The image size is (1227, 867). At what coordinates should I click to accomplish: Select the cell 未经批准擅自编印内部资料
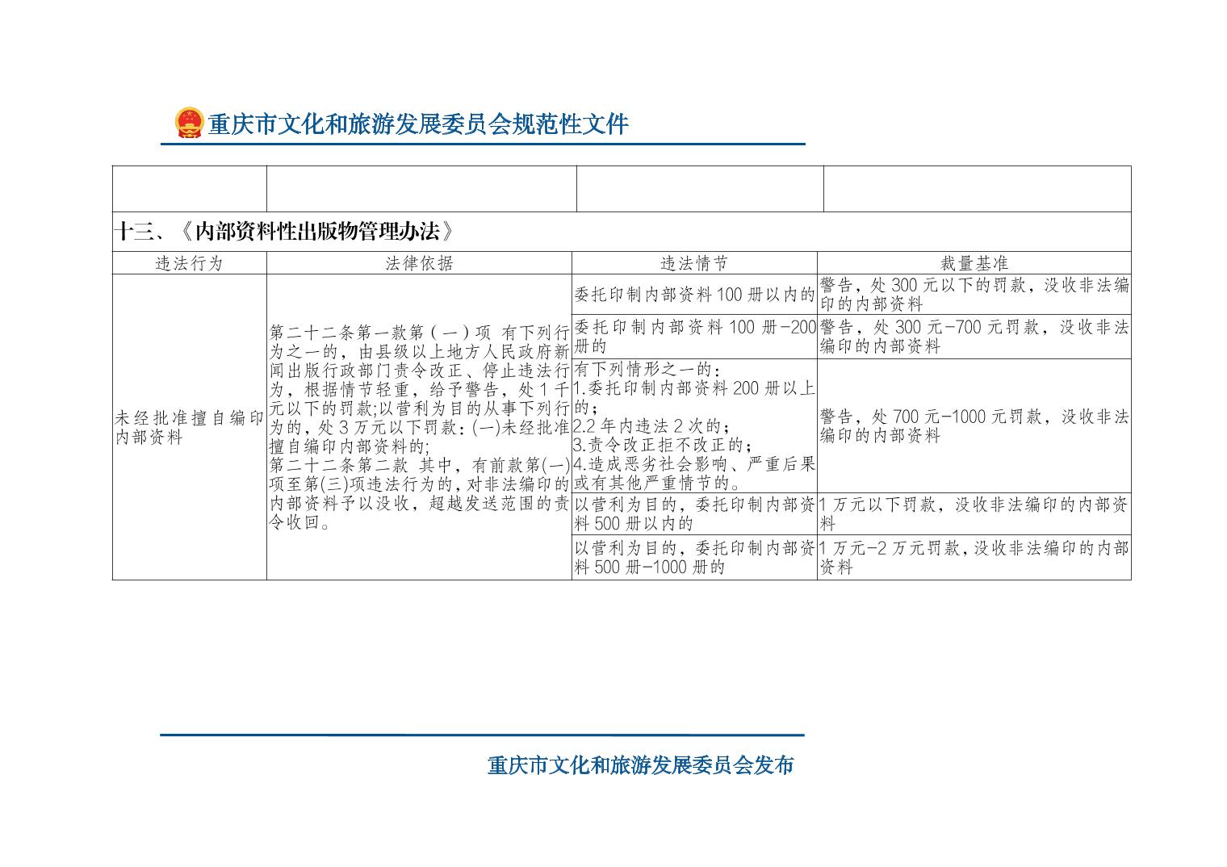click(x=189, y=428)
